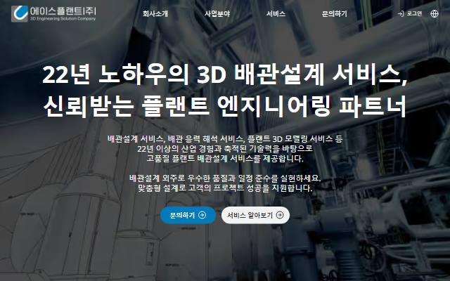Image resolution: width=450 pixels, height=281 pixels.
Task: Click the text 고품질 플랜트 배관설계 서비스를 제공합니다.
Action: 225,159
